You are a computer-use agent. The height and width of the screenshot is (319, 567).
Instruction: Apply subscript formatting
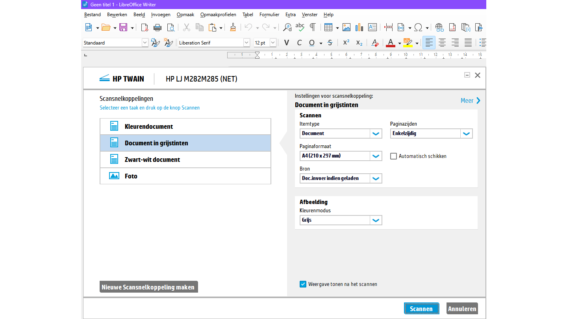click(359, 43)
